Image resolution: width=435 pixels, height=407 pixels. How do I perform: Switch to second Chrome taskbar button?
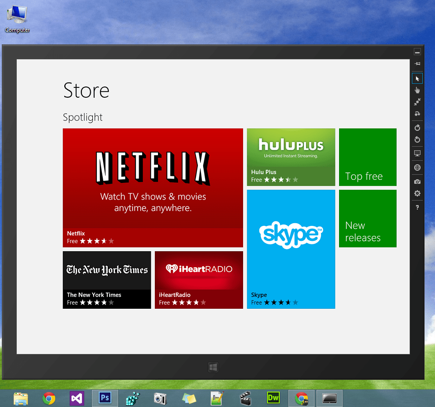coord(301,398)
